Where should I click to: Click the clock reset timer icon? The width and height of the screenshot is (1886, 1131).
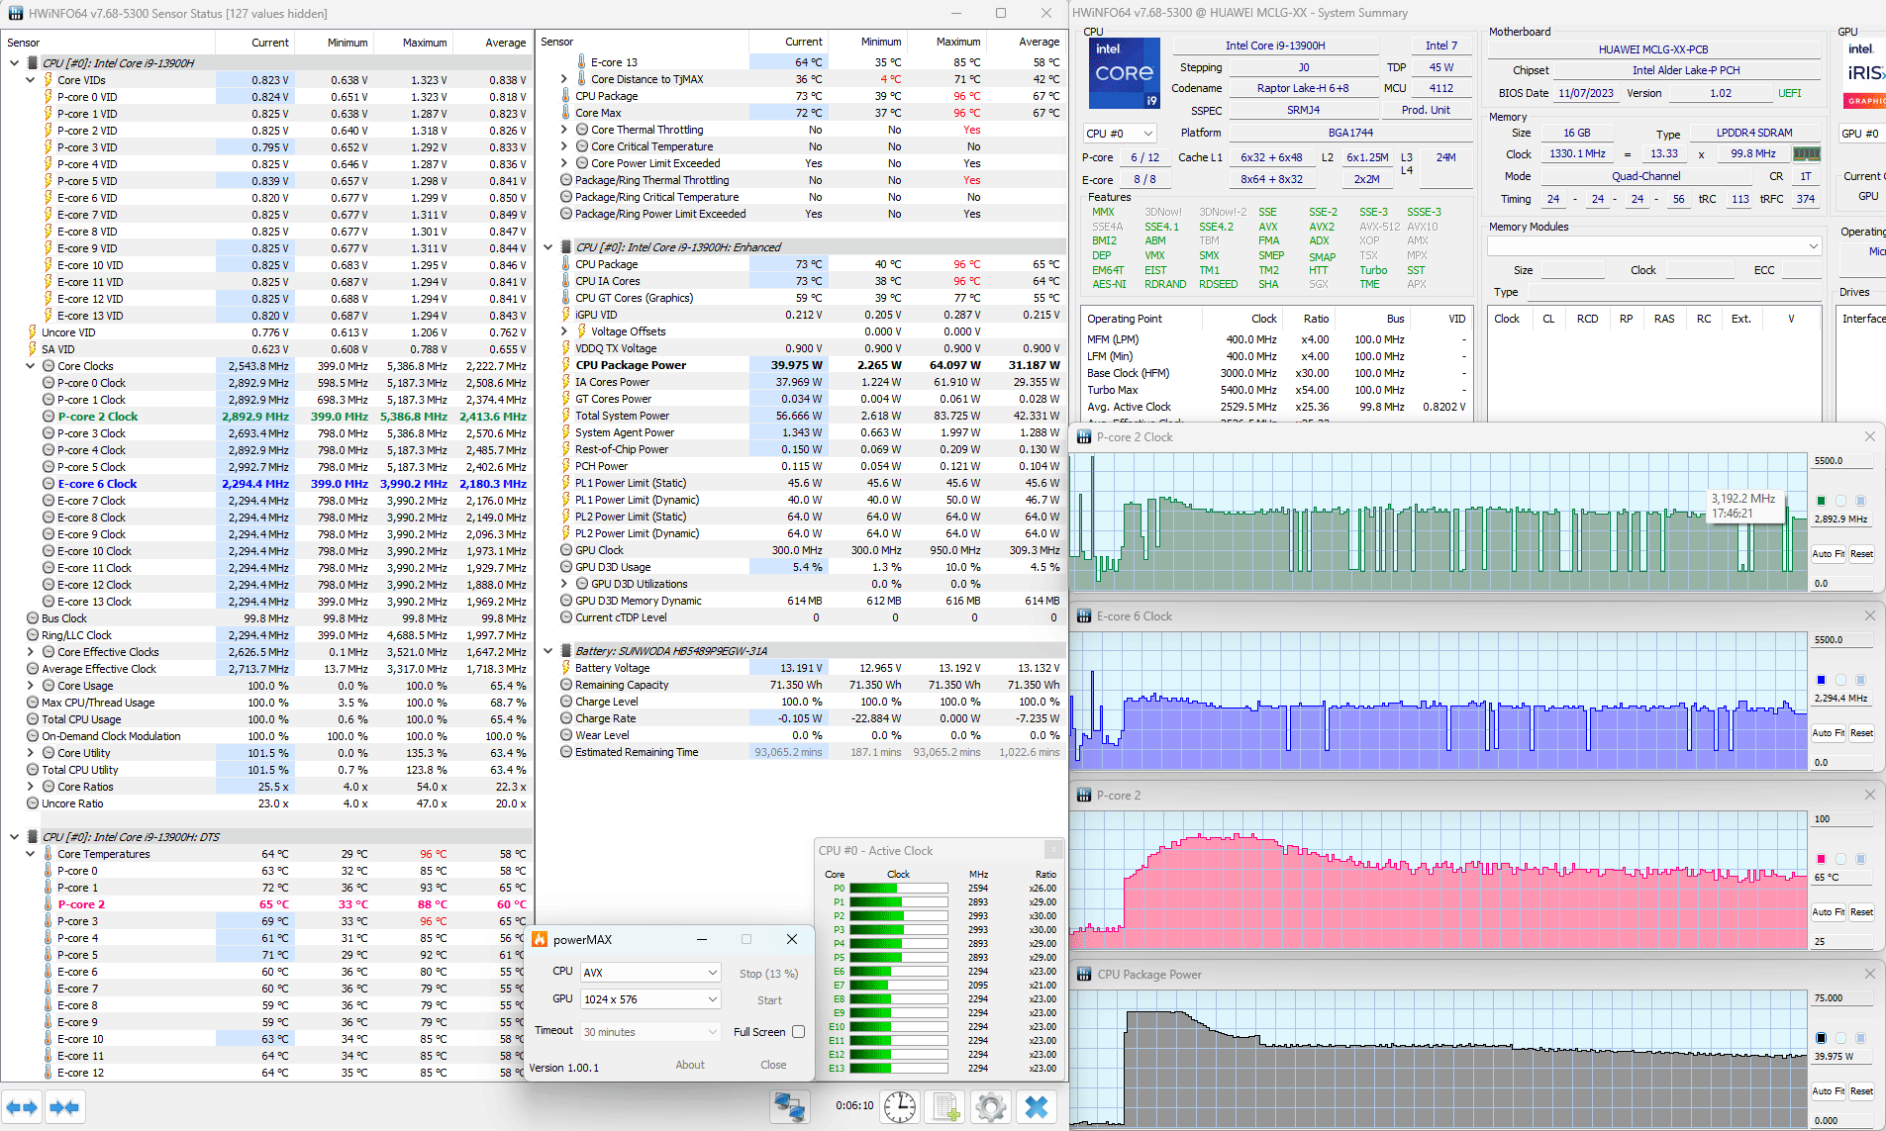coord(899,1106)
